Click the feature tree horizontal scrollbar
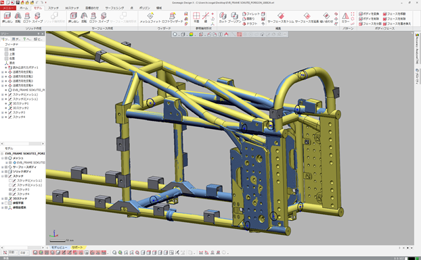This screenshot has height=260, width=421. 22,144
